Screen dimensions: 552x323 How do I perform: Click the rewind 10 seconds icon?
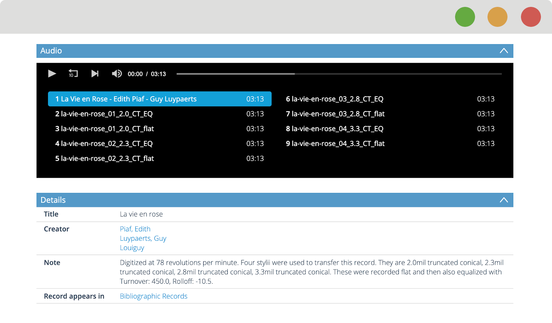click(73, 74)
